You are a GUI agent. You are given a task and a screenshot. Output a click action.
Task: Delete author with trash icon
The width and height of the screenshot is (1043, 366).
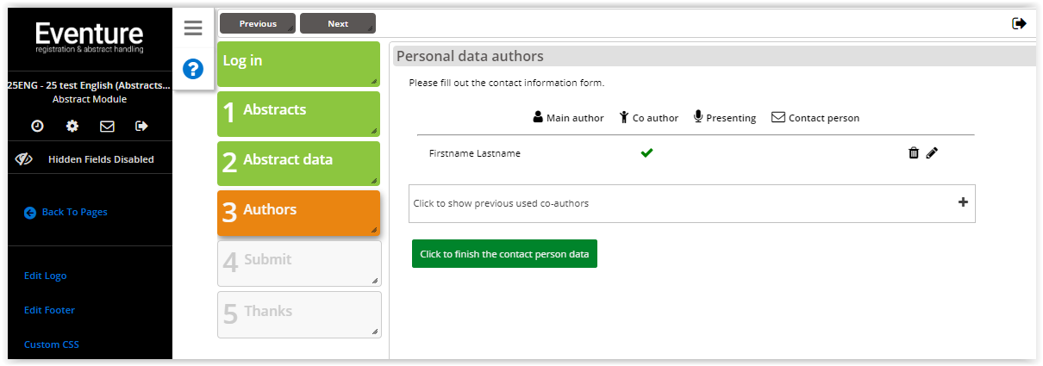click(914, 153)
